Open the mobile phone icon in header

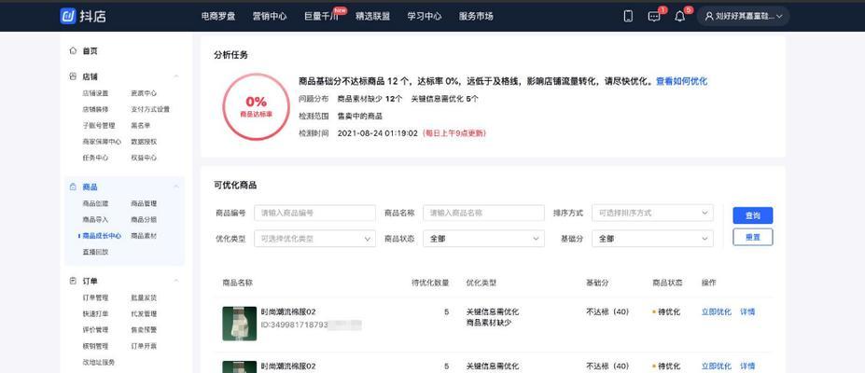pyautogui.click(x=628, y=16)
